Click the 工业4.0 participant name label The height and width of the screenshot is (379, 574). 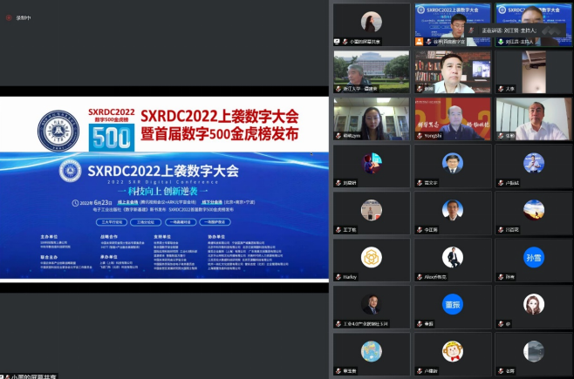pos(366,324)
